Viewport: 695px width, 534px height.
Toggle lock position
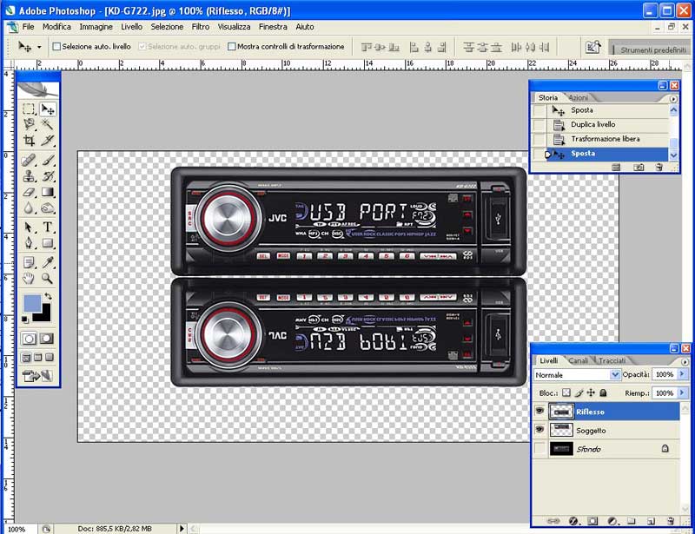click(591, 392)
